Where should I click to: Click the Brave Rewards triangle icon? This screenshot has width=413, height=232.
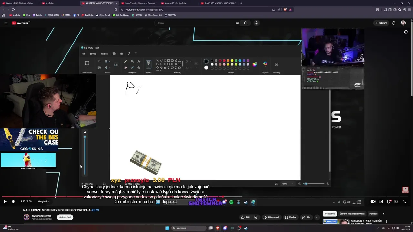pyautogui.click(x=290, y=10)
